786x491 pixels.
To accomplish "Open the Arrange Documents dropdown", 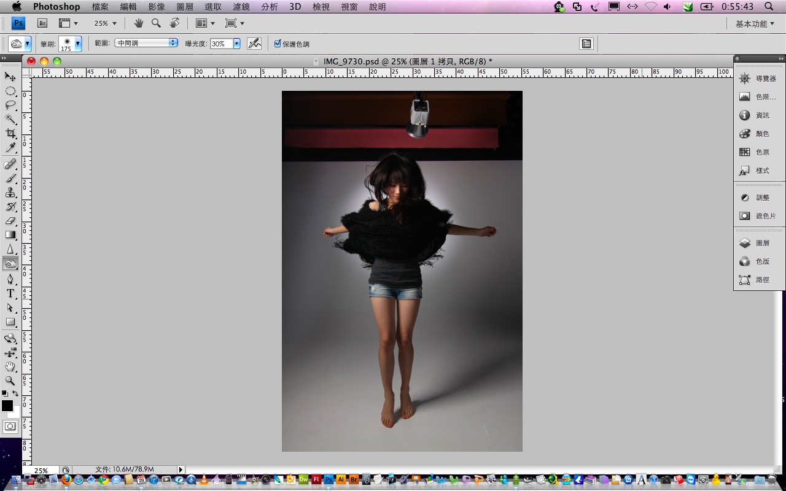I will pos(205,23).
